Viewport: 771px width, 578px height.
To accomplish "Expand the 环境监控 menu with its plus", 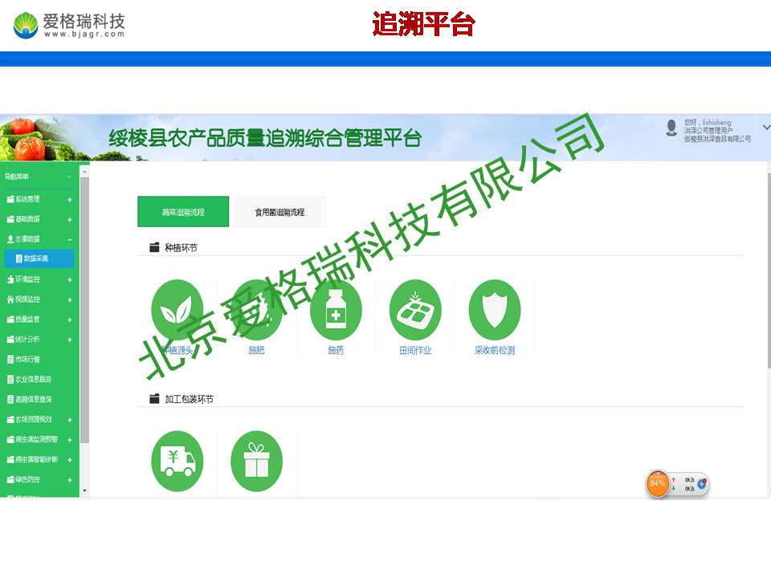I will point(70,279).
